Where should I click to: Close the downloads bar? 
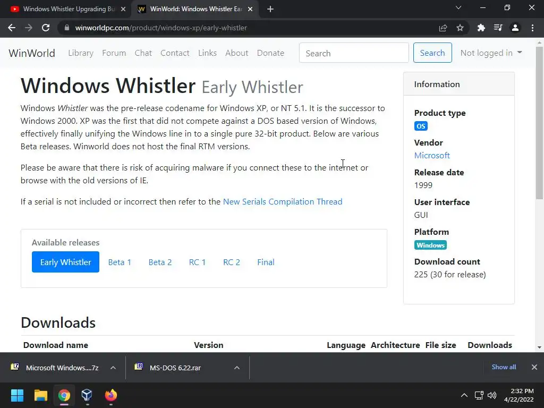534,367
